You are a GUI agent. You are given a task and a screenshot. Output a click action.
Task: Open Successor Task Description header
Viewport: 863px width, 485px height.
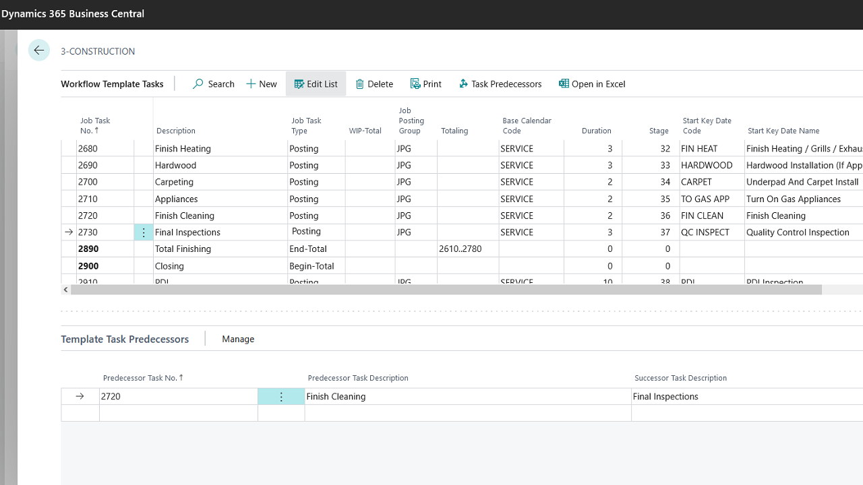pyautogui.click(x=680, y=378)
